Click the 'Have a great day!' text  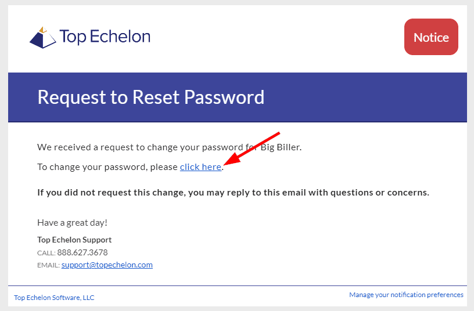[x=72, y=223]
